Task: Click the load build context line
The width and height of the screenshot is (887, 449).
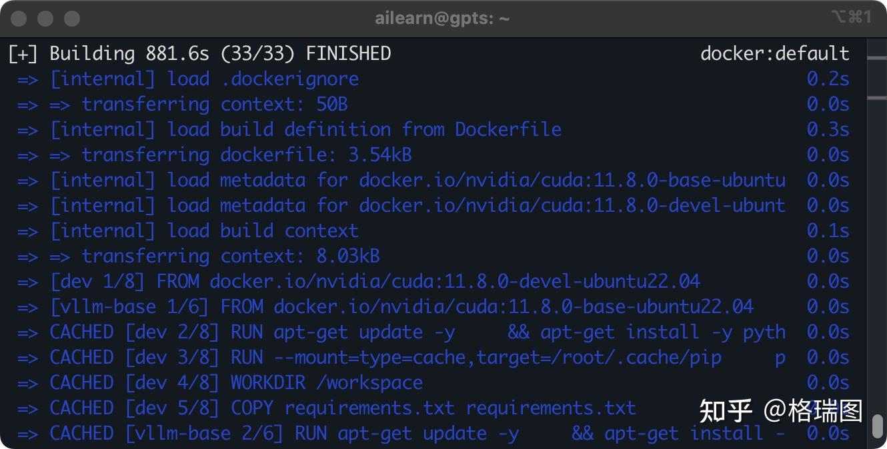Action: pyautogui.click(x=263, y=230)
